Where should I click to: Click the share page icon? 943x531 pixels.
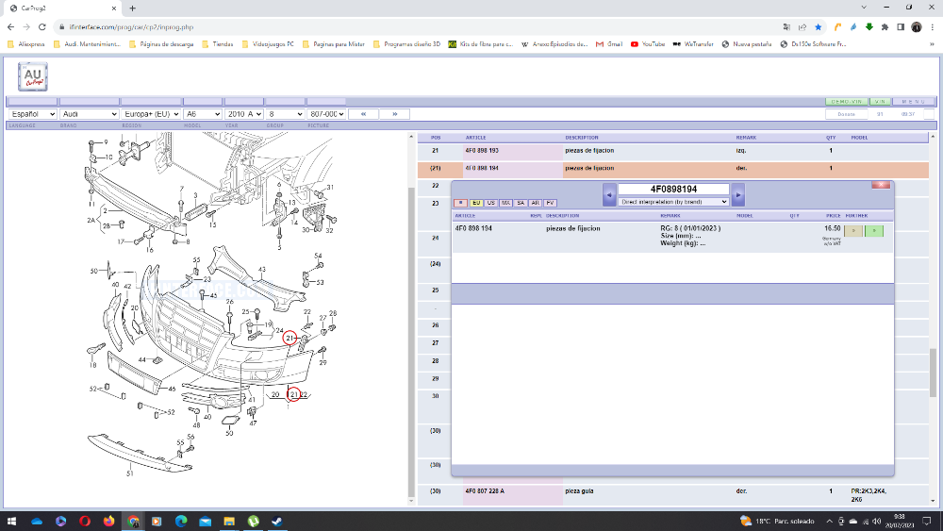(x=802, y=27)
